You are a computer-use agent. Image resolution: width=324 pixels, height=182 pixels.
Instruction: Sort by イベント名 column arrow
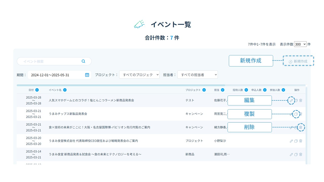tap(65, 90)
